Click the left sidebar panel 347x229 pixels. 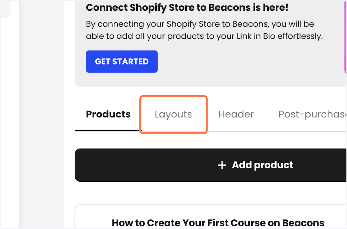click(x=40, y=115)
